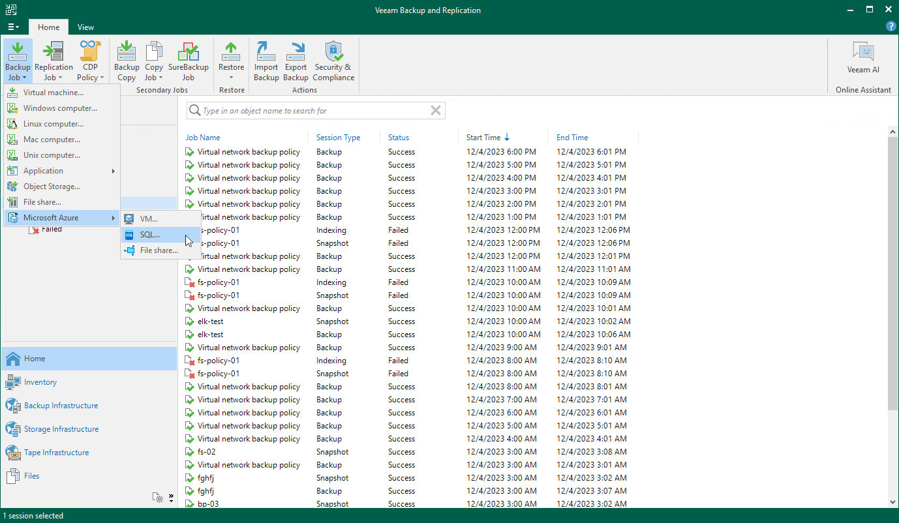Open the help question mark icon

click(x=891, y=27)
